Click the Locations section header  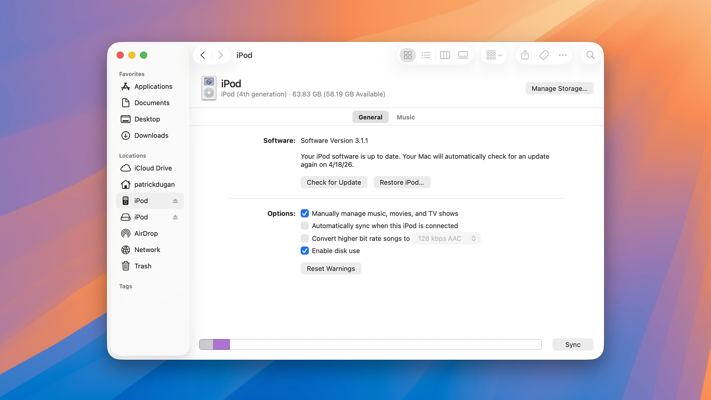pyautogui.click(x=132, y=156)
